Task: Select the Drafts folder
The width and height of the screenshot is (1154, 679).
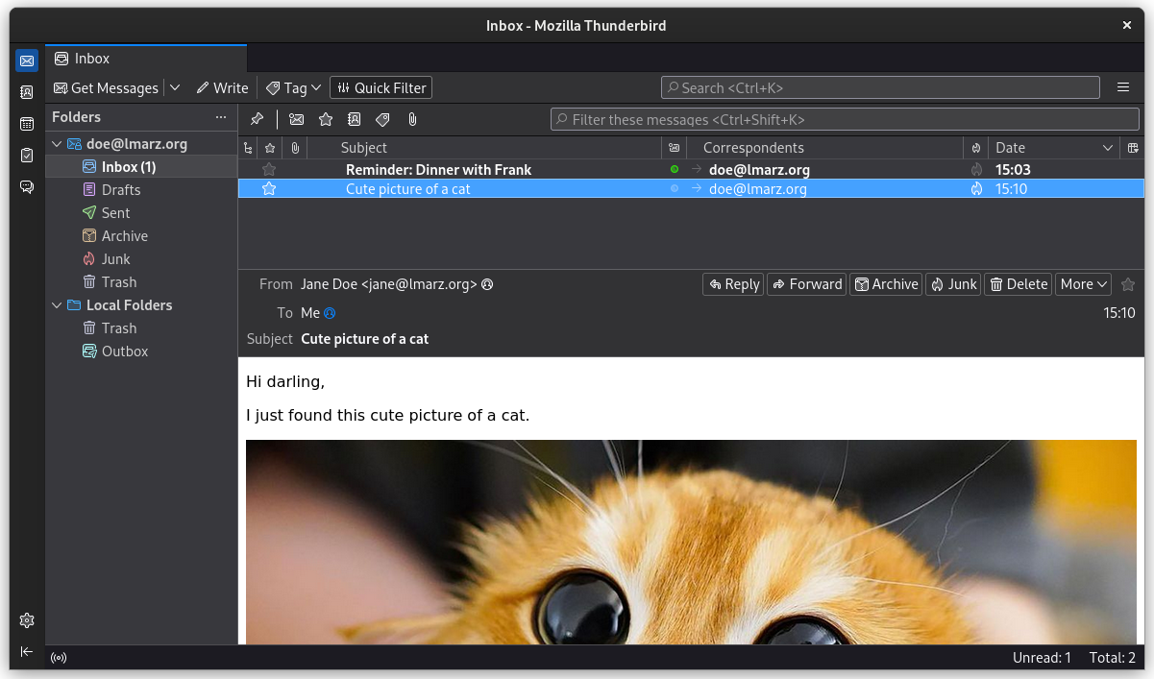Action: point(140,190)
